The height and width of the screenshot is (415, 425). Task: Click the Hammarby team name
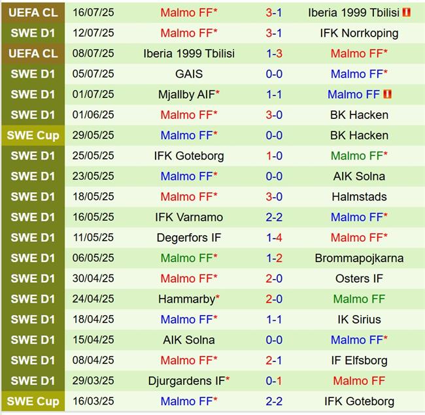(x=186, y=299)
